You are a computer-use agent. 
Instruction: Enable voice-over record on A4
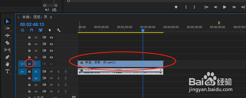(x=66, y=91)
